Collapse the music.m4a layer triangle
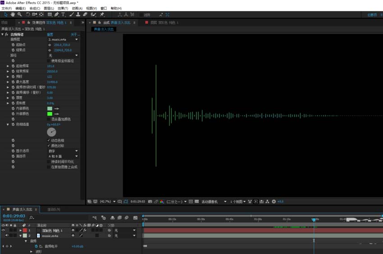The width and height of the screenshot is (383, 254). point(21,236)
